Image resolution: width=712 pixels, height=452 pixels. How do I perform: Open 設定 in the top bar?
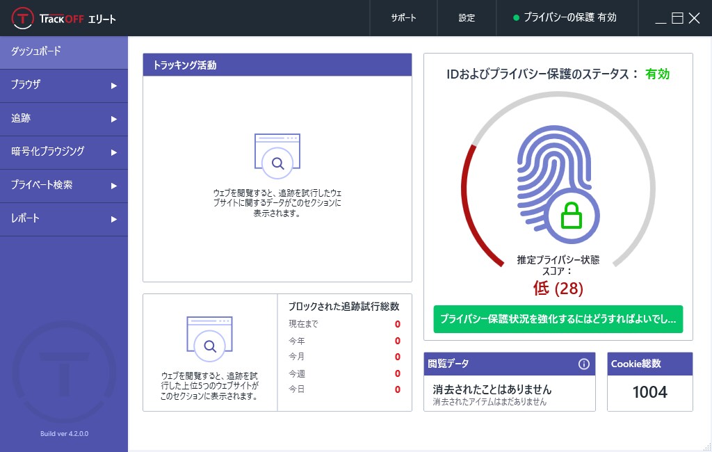tap(467, 17)
